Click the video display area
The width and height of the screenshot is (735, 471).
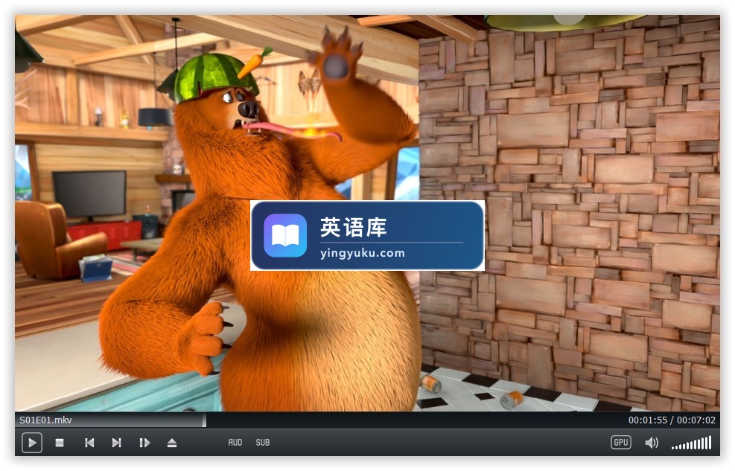pyautogui.click(x=367, y=213)
